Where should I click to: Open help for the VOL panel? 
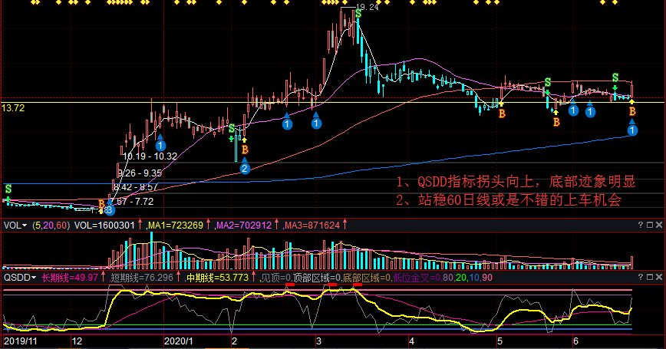pyautogui.click(x=641, y=226)
